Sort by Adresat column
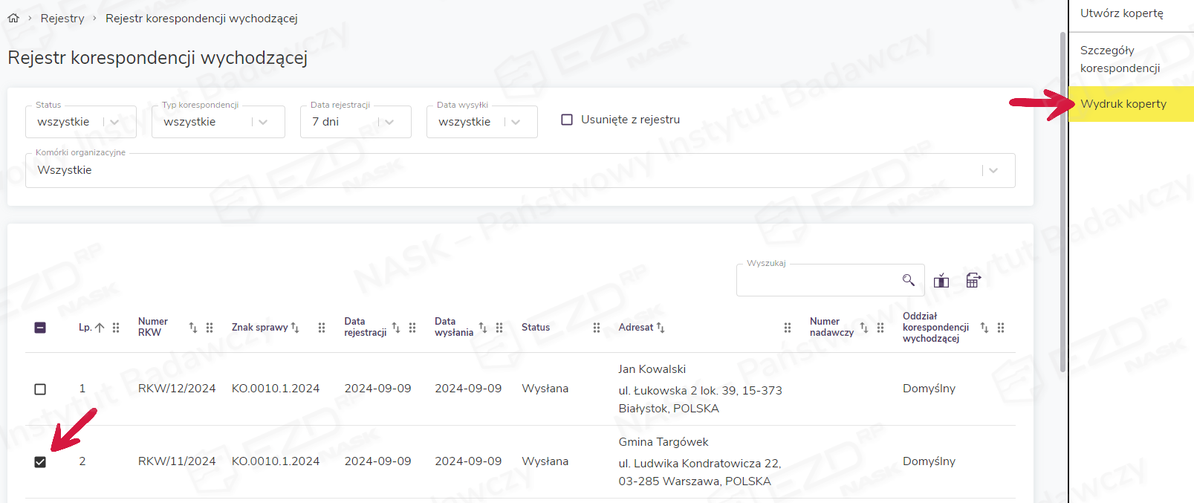This screenshot has height=503, width=1194. (x=661, y=328)
